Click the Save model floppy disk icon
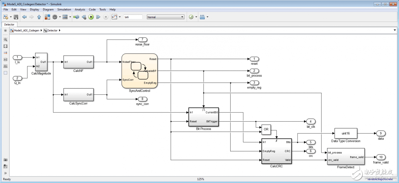Screen dimensions: 399x183 [16, 17]
